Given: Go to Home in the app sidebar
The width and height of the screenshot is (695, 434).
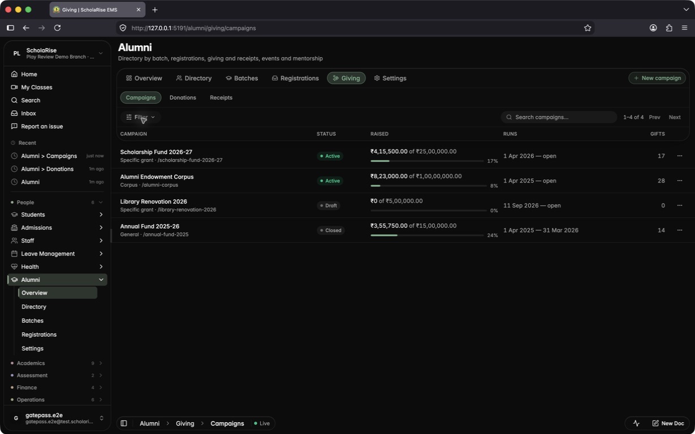Looking at the screenshot, I should (x=57, y=74).
